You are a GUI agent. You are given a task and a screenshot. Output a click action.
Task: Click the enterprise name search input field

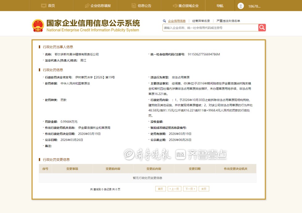pyautogui.click(x=210, y=28)
